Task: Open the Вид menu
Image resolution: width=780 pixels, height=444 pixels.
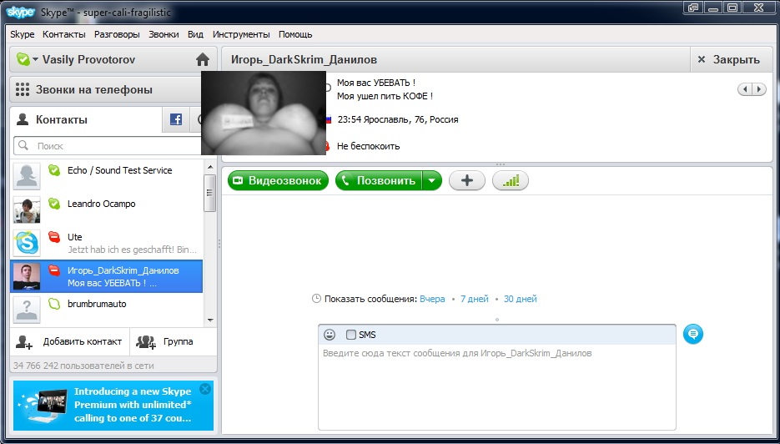Action: [x=195, y=34]
